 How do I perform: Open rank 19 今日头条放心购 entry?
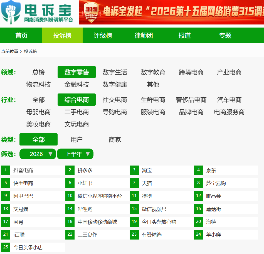[x=162, y=222]
